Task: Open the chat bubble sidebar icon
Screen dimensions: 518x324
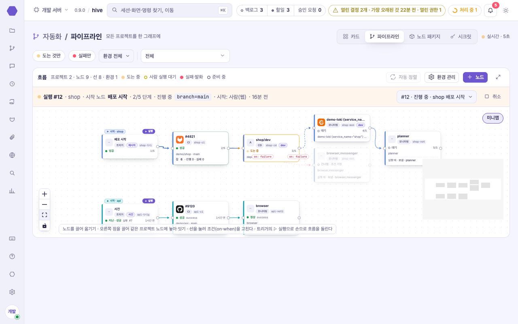Action: point(12,66)
